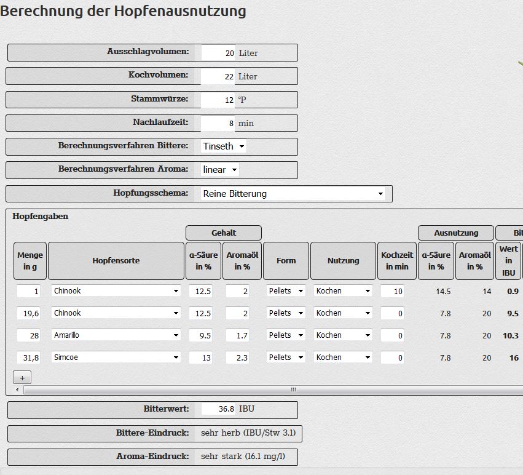This screenshot has height=475, width=523.
Task: Open the Form Pellets dropdown in first row
Action: (286, 291)
